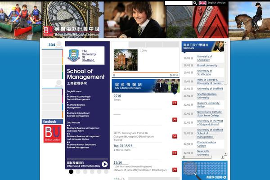The height and width of the screenshot is (180, 270).
Task: Click the 2016 news headline
Action: tap(117, 96)
